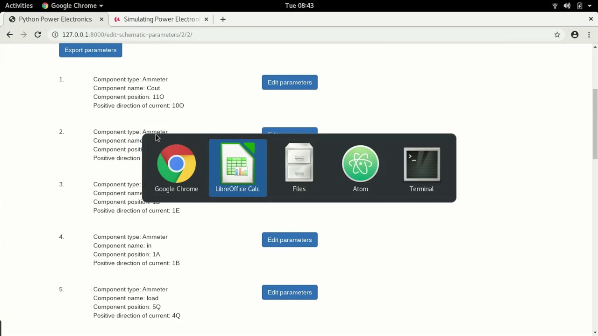
Task: Click the page vertical scrollbar thumb
Action: pos(595,124)
